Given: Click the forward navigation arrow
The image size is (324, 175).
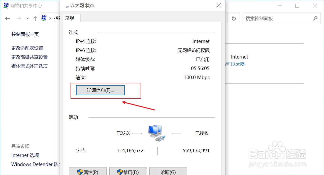Looking at the screenshot, I should click(x=19, y=18).
